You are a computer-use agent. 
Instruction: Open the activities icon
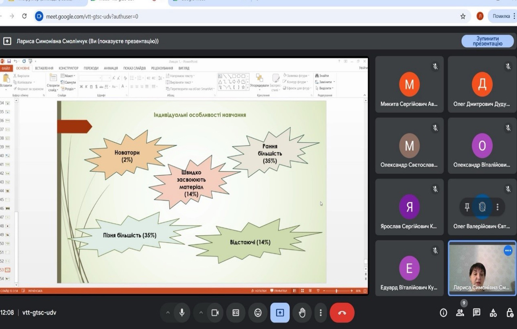coord(493,312)
